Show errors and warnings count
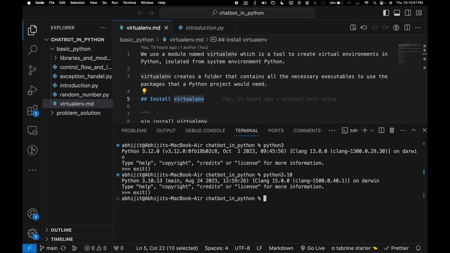The width and height of the screenshot is (450, 253). tap(95, 248)
